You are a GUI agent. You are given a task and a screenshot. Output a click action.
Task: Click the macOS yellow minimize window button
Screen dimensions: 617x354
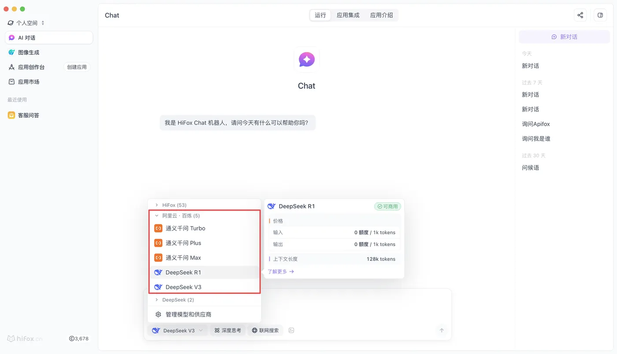click(14, 9)
